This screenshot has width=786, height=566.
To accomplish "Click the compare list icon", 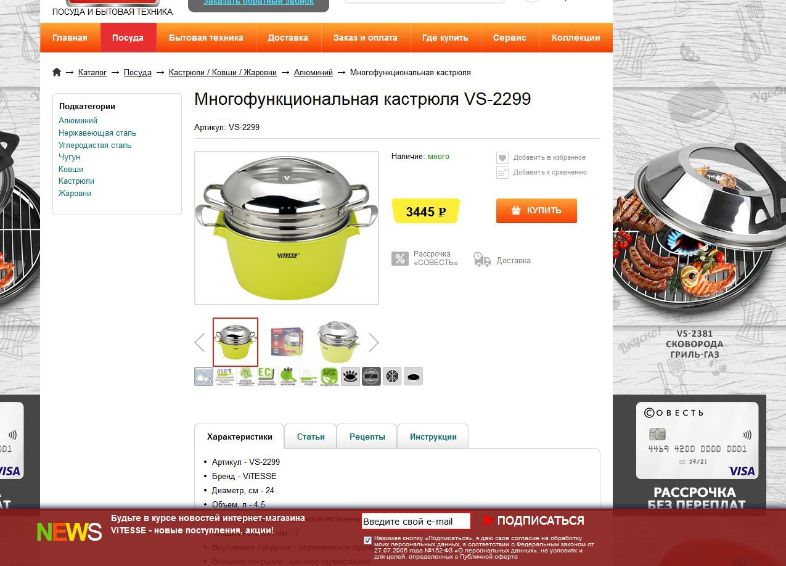I will click(502, 173).
